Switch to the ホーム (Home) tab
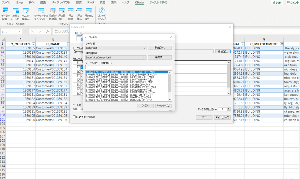Image resolution: width=300 pixels, height=179 pixels. 20,2
